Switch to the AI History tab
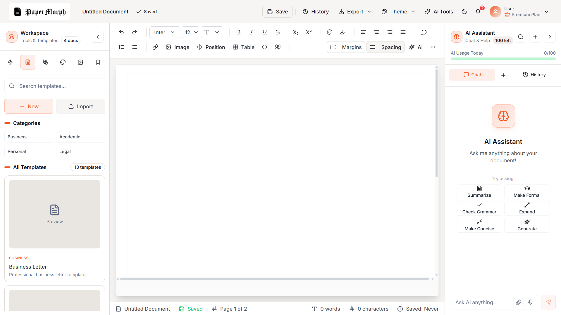561x315 pixels. (x=534, y=75)
